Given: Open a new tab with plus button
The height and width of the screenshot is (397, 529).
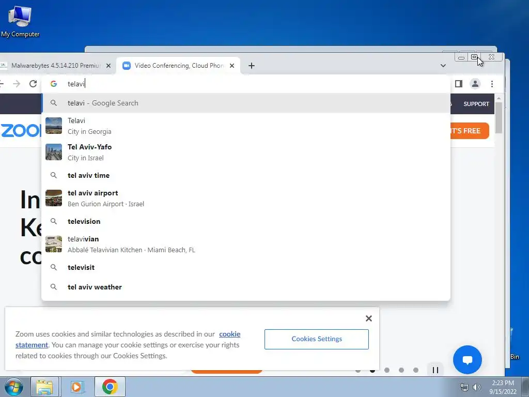Looking at the screenshot, I should [252, 66].
